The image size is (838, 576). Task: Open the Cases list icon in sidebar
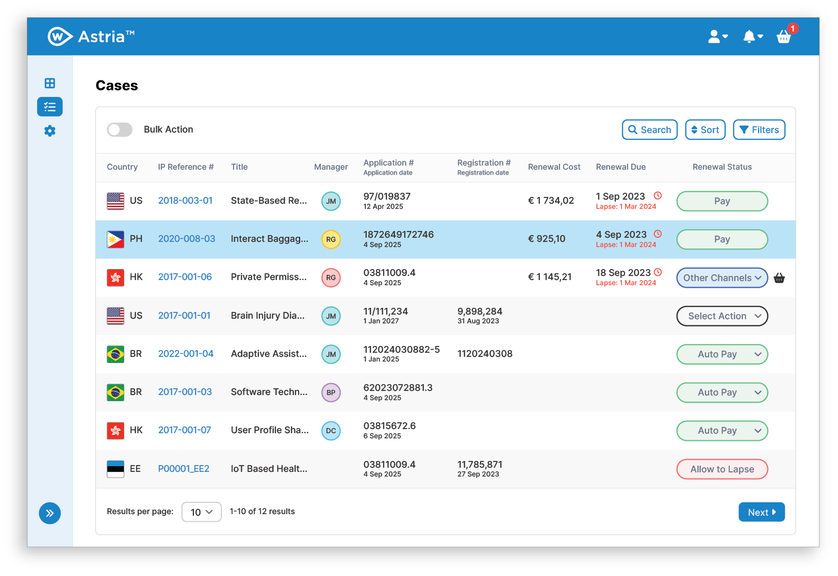[x=50, y=107]
